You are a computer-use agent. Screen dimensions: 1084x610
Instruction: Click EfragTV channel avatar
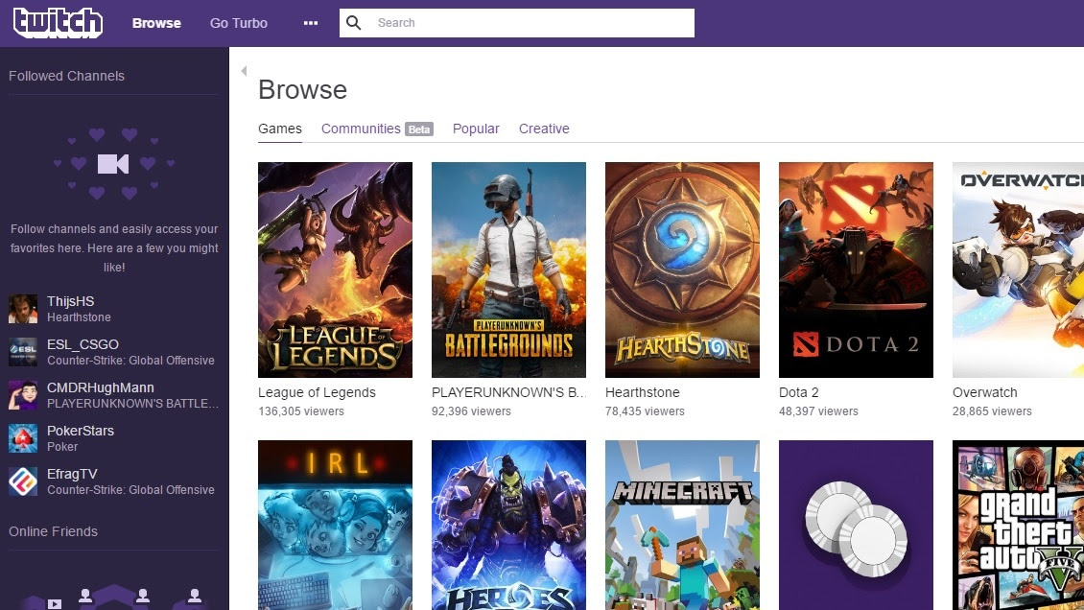(23, 481)
